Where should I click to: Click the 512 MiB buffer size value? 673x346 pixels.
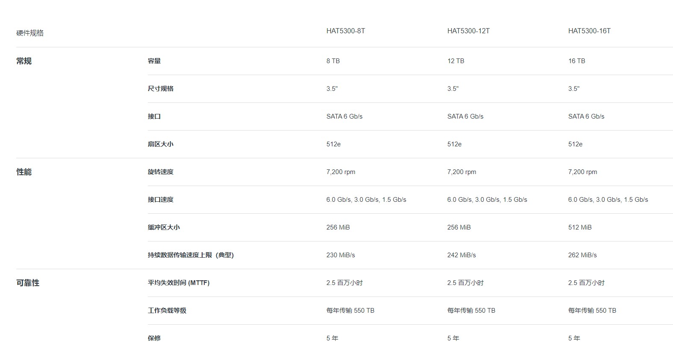pyautogui.click(x=580, y=227)
